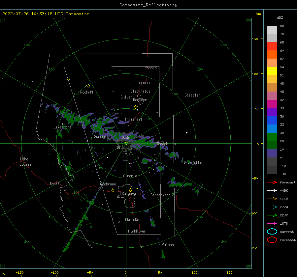297x277 pixels.
Task: Click the Okotoks city label
Action: pos(132,220)
